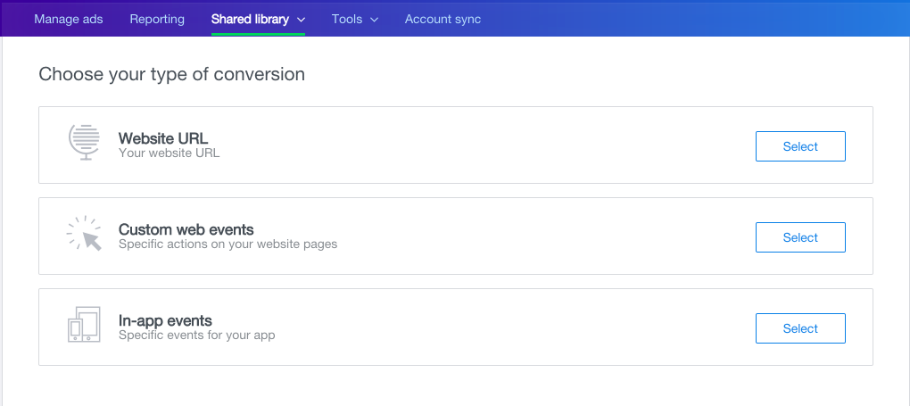910x406 pixels.
Task: Open the Manage ads tab
Action: coord(69,19)
